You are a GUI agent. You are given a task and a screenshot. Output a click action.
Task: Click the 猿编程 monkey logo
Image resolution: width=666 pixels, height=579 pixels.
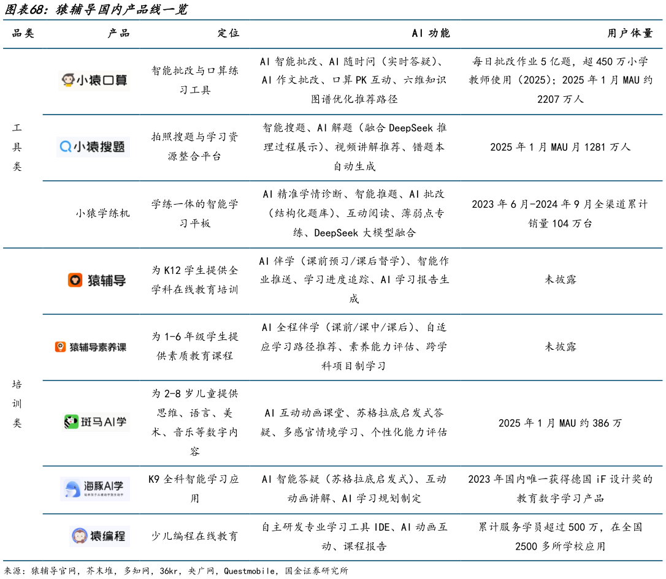99,535
